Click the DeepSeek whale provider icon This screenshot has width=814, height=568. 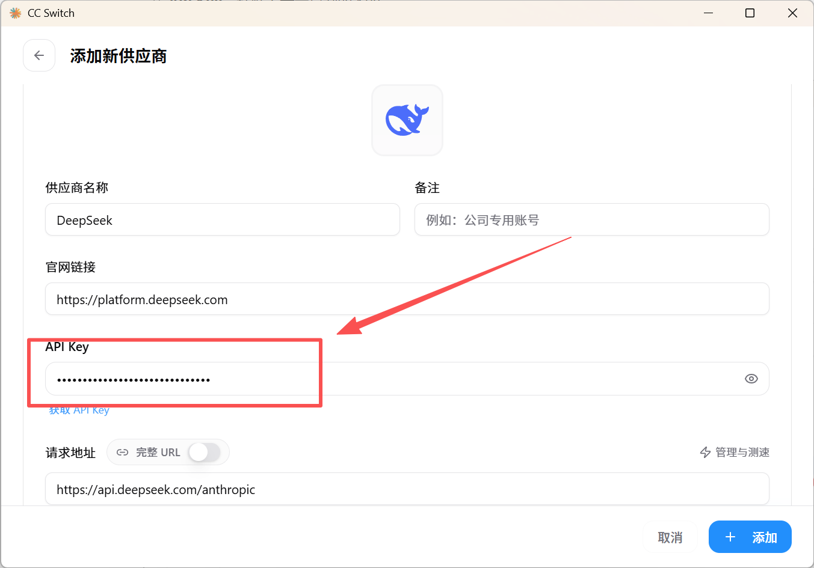click(407, 120)
